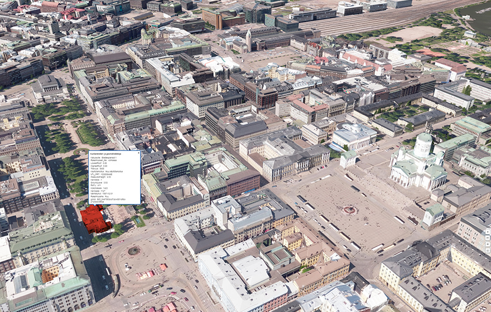Click the popup heading 'Kuntarekisterin ja geometriatietoja'

(x=105, y=154)
